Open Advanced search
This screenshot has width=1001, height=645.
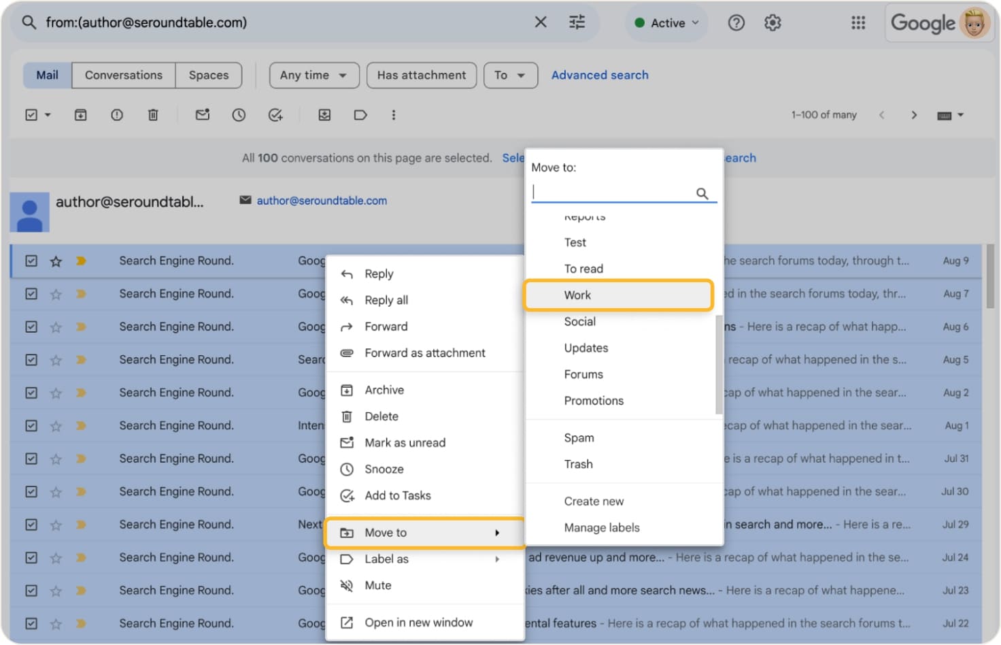tap(599, 75)
